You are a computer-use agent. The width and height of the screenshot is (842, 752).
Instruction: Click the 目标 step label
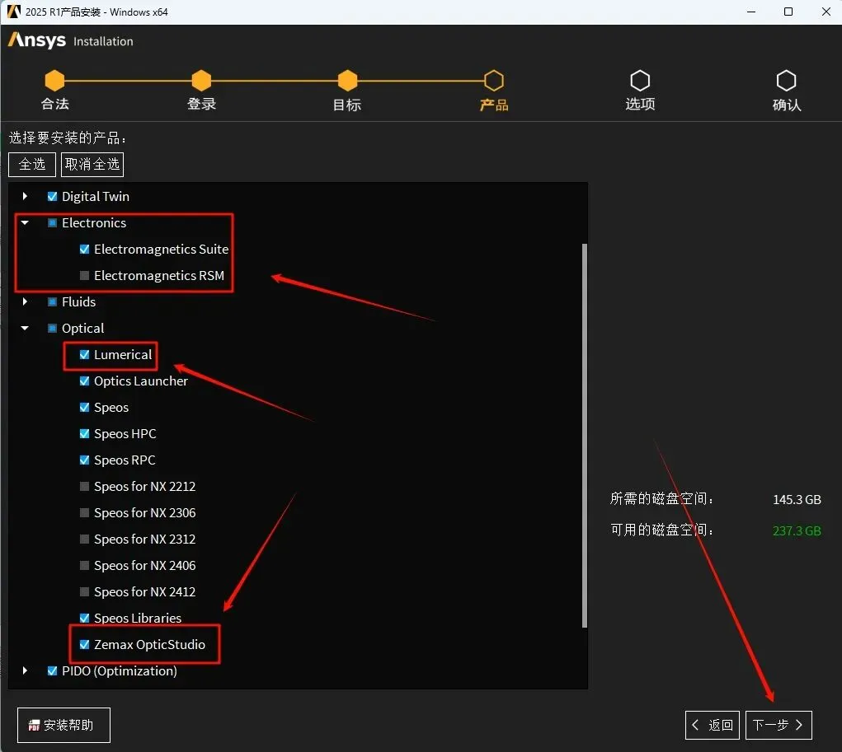click(347, 105)
